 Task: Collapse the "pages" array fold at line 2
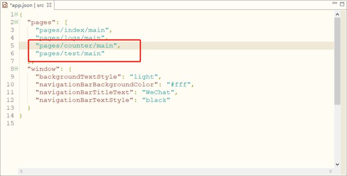point(16,22)
